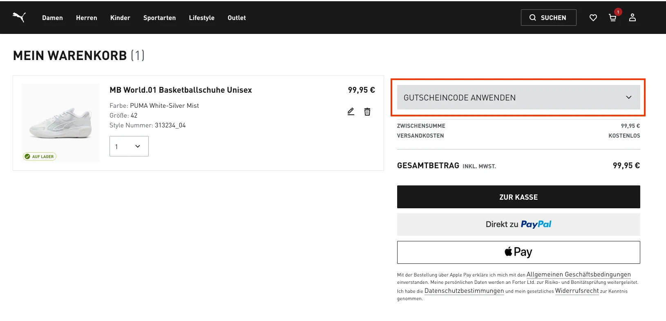
Task: Click the AUF LAGER stock badge
Action: click(x=40, y=156)
